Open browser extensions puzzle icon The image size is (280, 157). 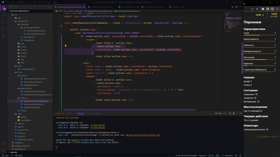tap(263, 9)
